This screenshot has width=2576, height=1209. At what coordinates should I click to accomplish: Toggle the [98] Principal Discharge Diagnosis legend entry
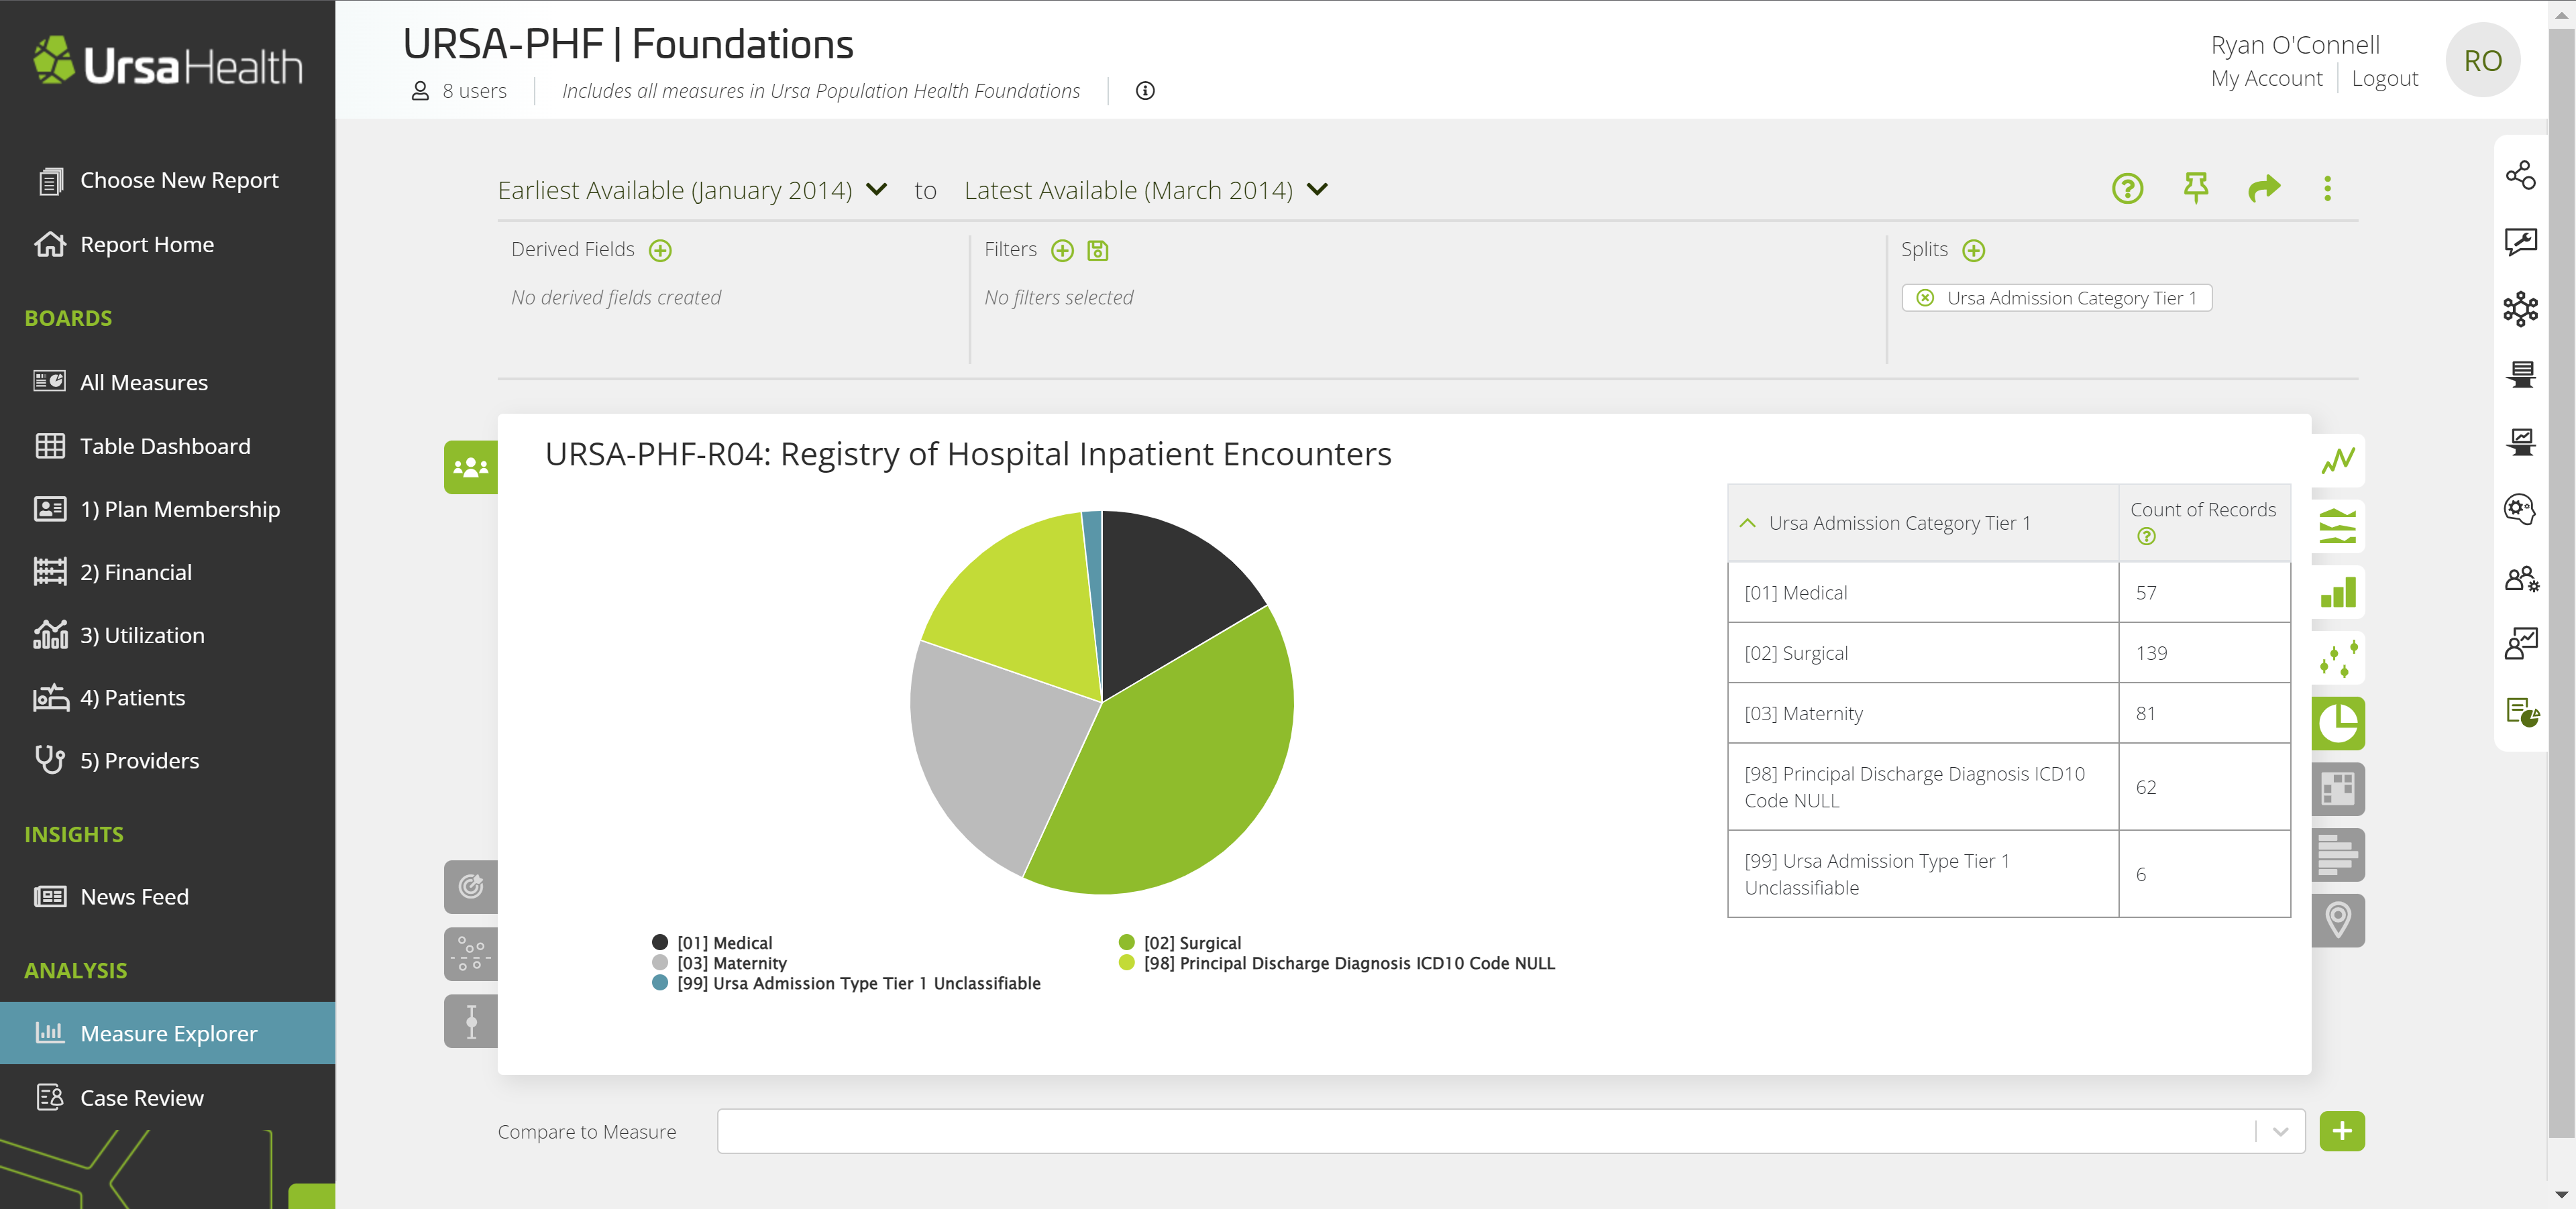tap(1337, 963)
